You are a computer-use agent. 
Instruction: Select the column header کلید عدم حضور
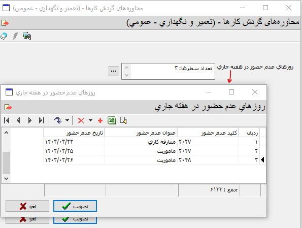pyautogui.click(x=208, y=133)
